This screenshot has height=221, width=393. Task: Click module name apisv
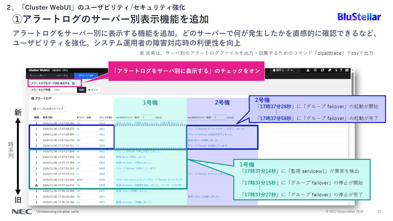click(80, 179)
